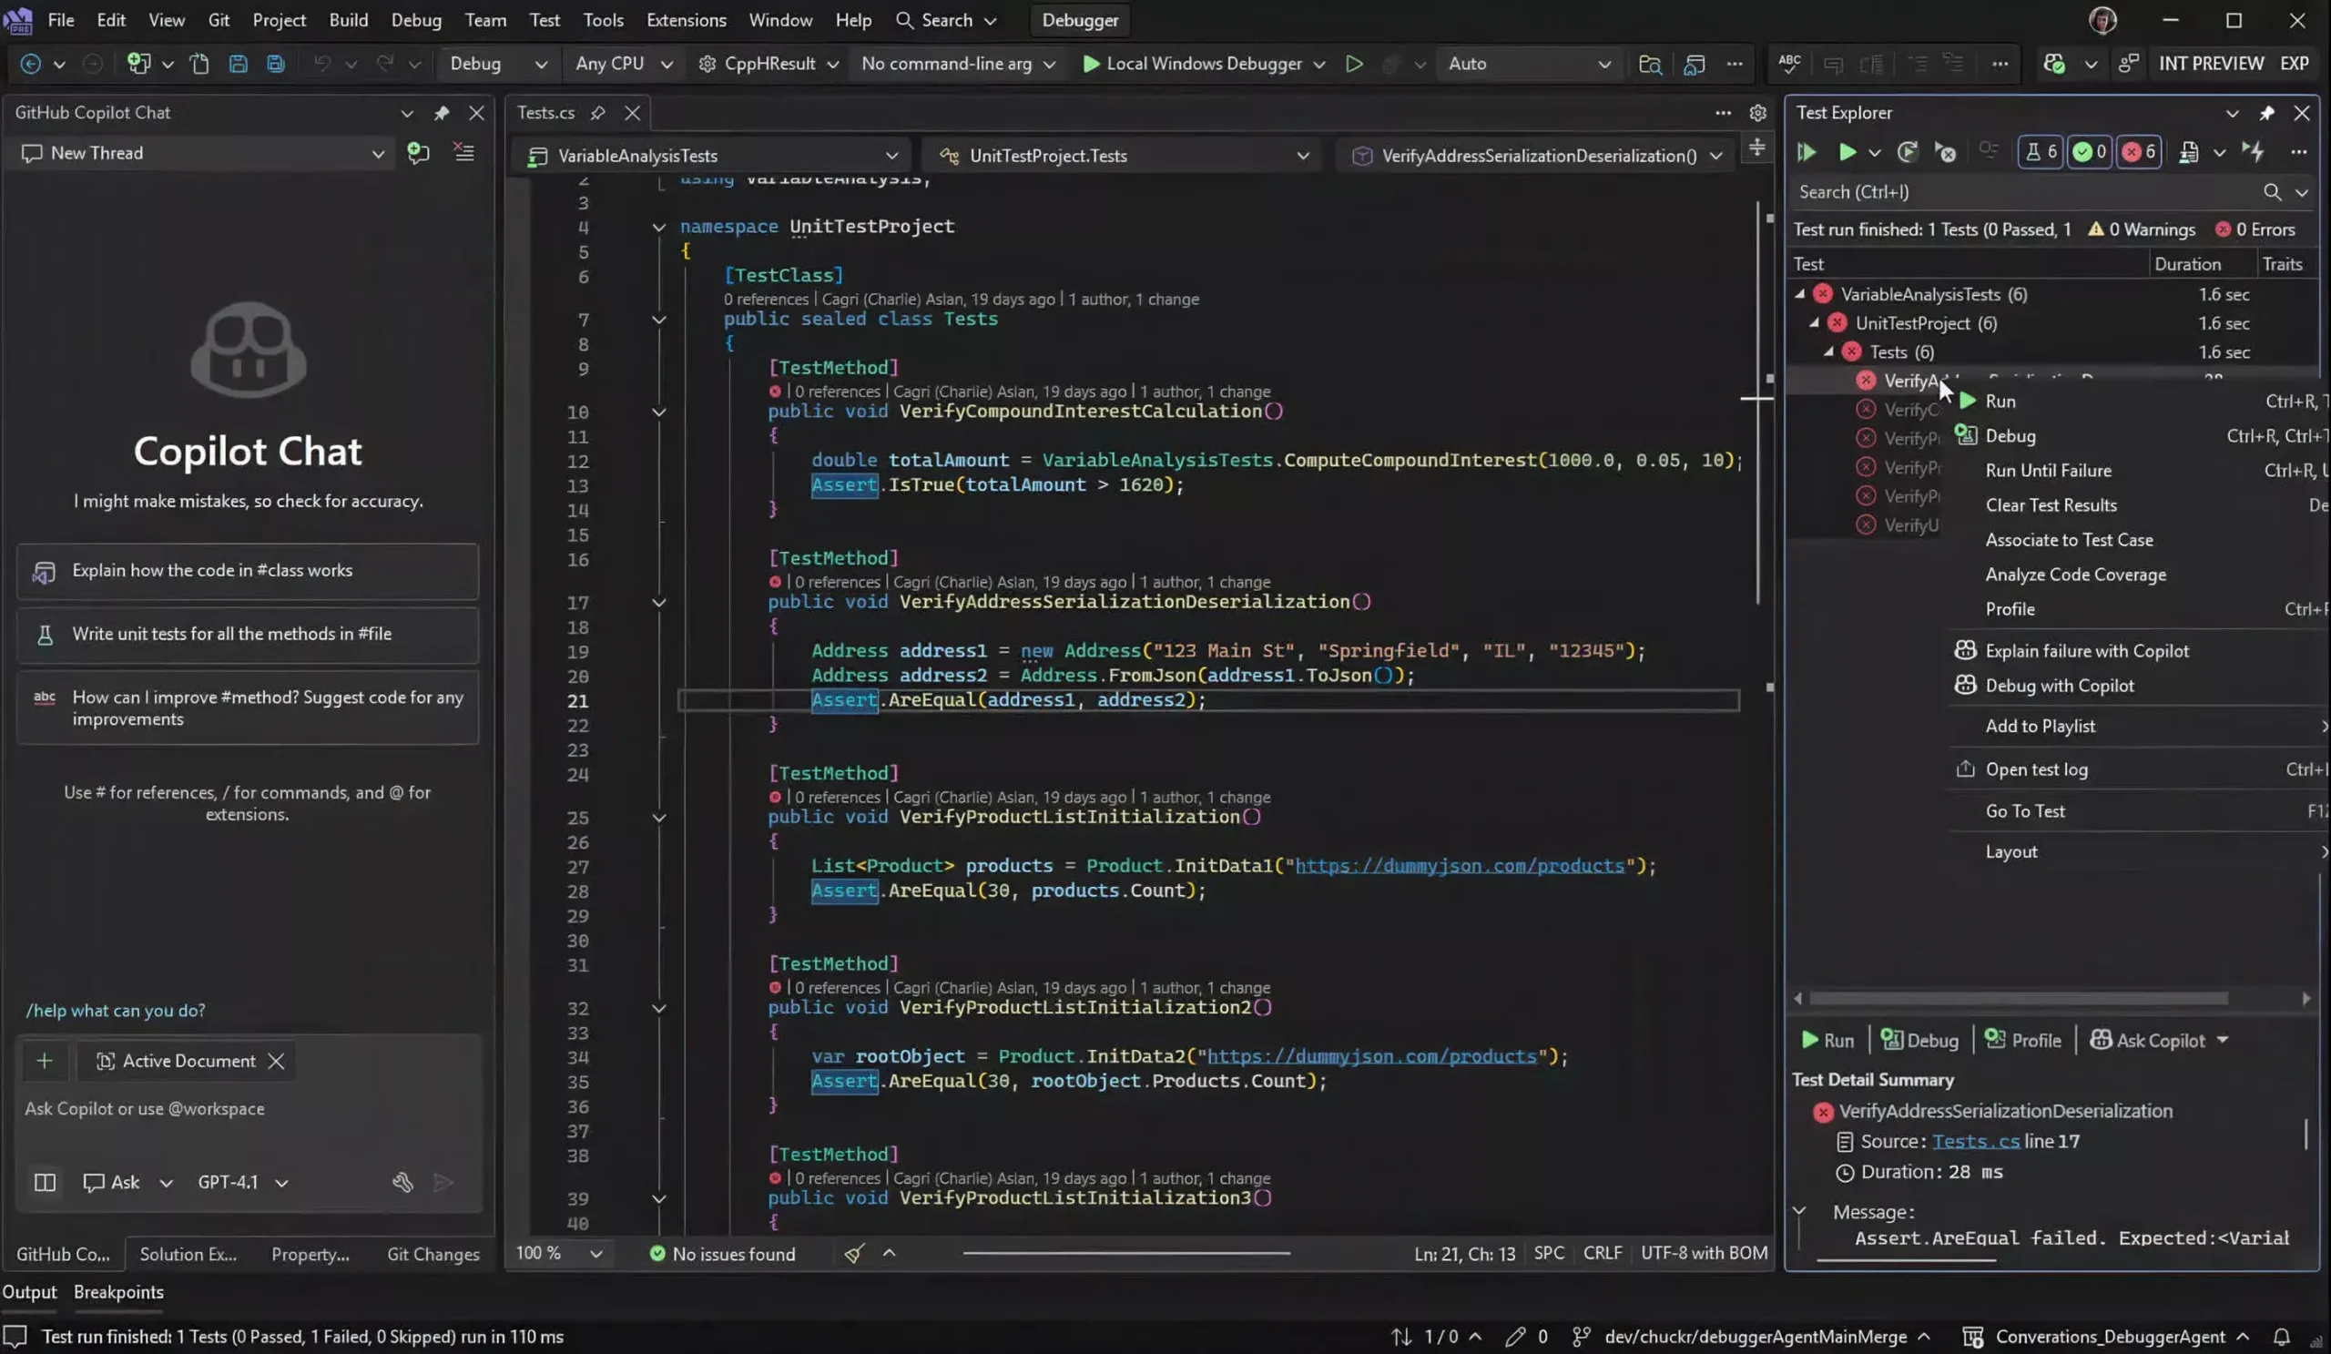Image resolution: width=2331 pixels, height=1354 pixels.
Task: Pin the GitHub Copilot Chat panel
Action: click(443, 112)
